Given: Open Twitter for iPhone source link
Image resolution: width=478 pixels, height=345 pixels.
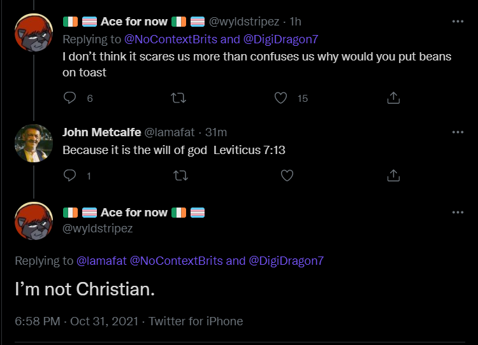Looking at the screenshot, I should [x=196, y=321].
